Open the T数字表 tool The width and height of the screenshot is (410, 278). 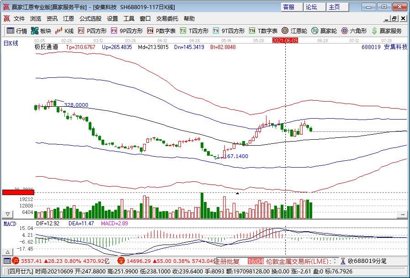pyautogui.click(x=263, y=31)
